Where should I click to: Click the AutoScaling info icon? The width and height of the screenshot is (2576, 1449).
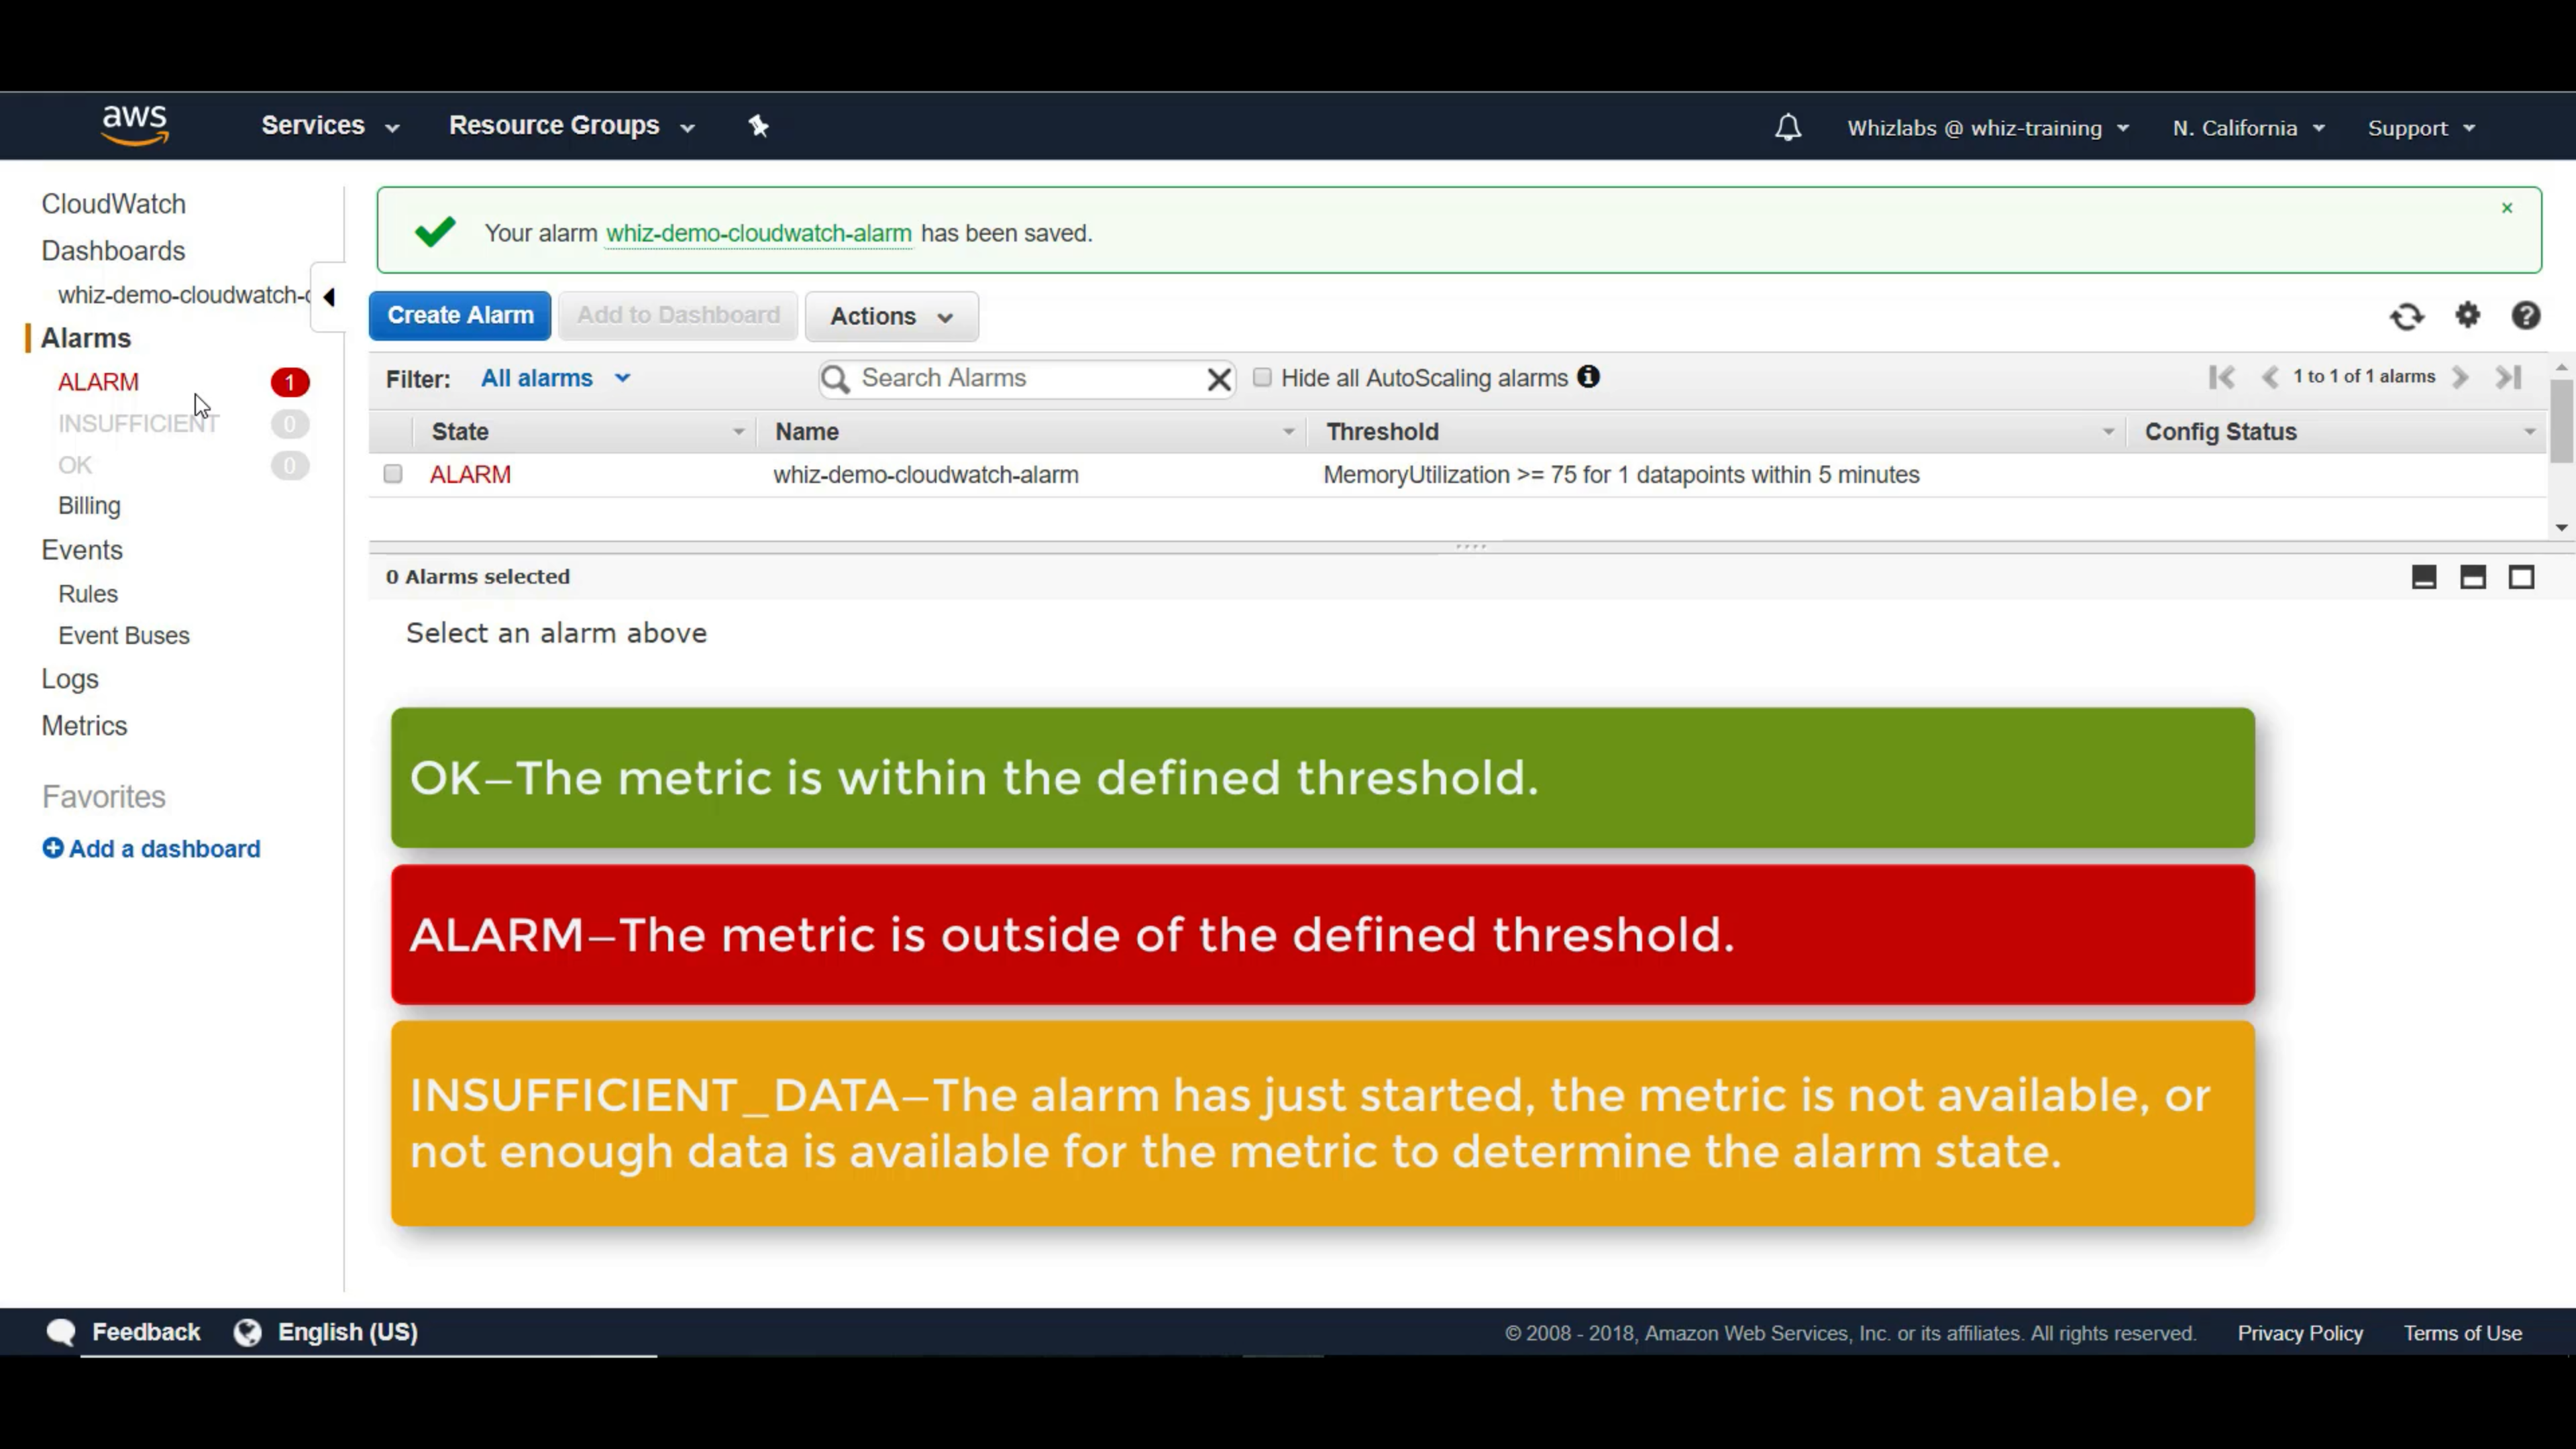(x=1588, y=377)
